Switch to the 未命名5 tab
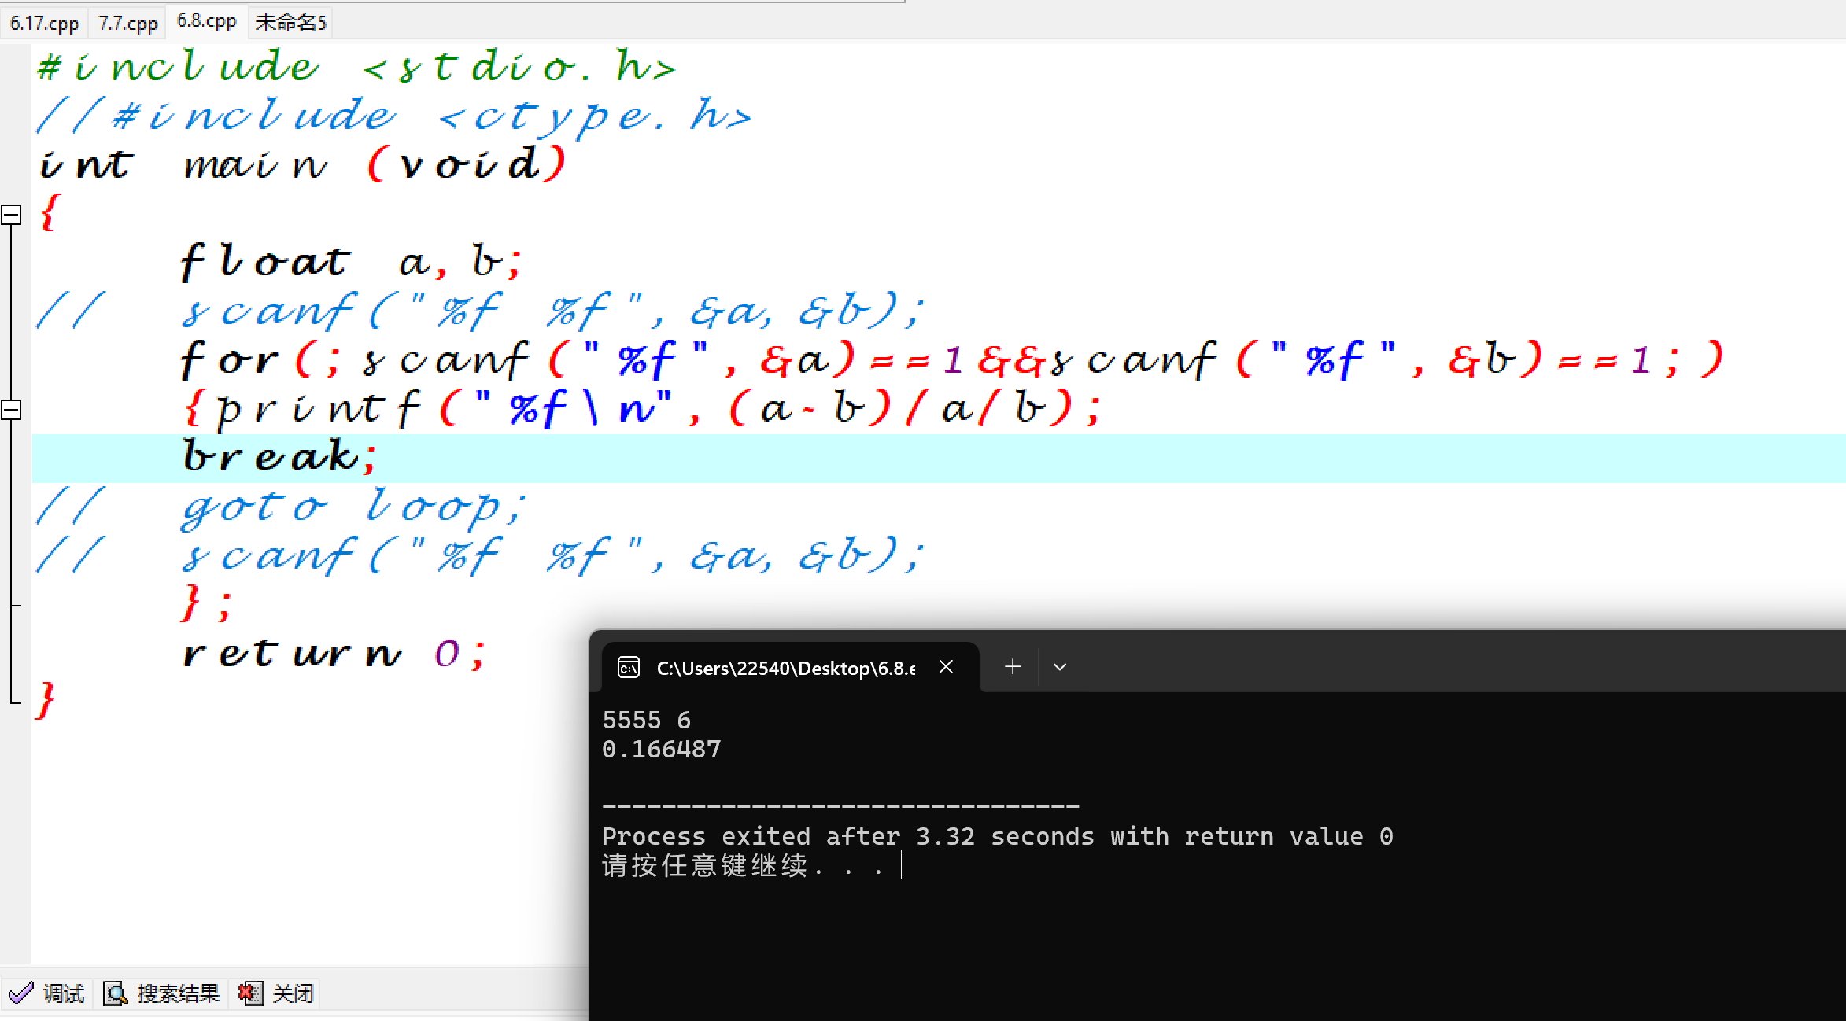 (x=290, y=23)
